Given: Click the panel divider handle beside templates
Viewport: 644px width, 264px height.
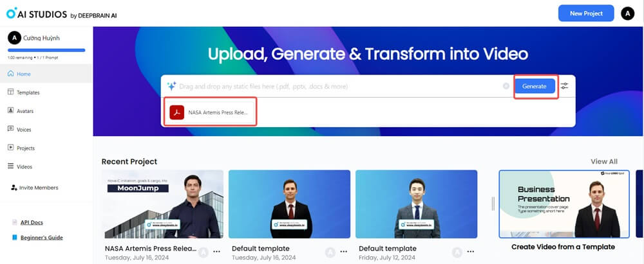Looking at the screenshot, I should pyautogui.click(x=493, y=204).
